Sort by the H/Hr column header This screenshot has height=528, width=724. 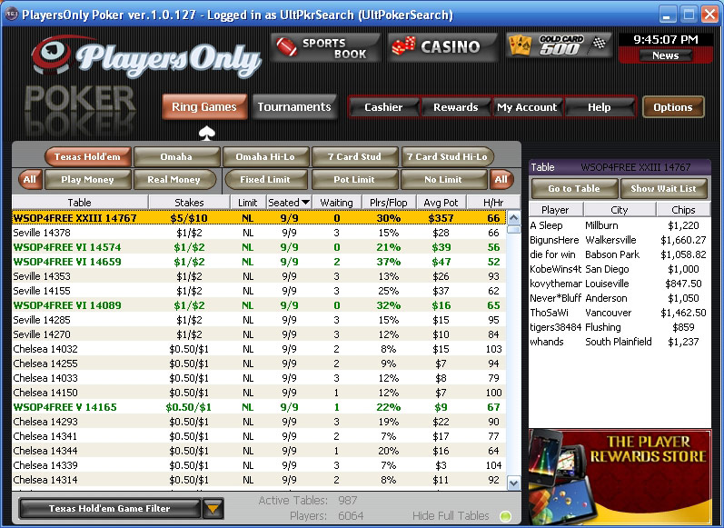click(x=493, y=203)
